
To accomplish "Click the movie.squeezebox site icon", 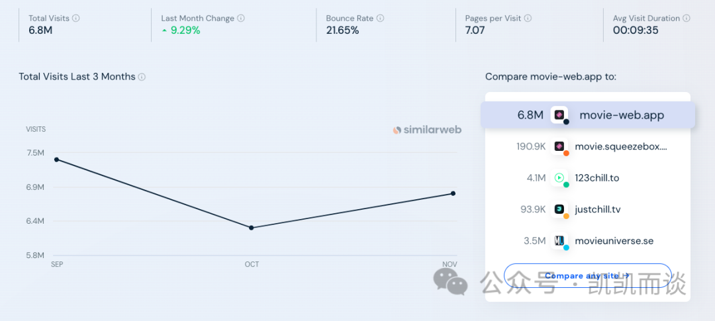I will coord(560,146).
